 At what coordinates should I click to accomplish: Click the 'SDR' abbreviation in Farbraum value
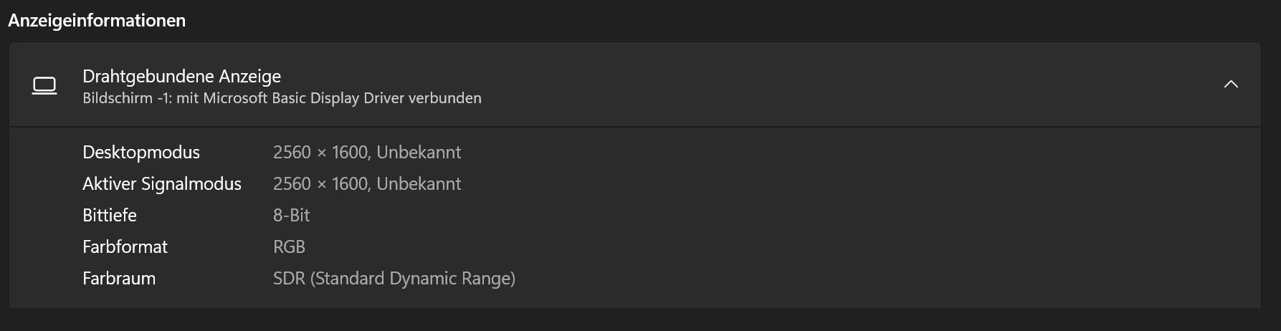[289, 279]
